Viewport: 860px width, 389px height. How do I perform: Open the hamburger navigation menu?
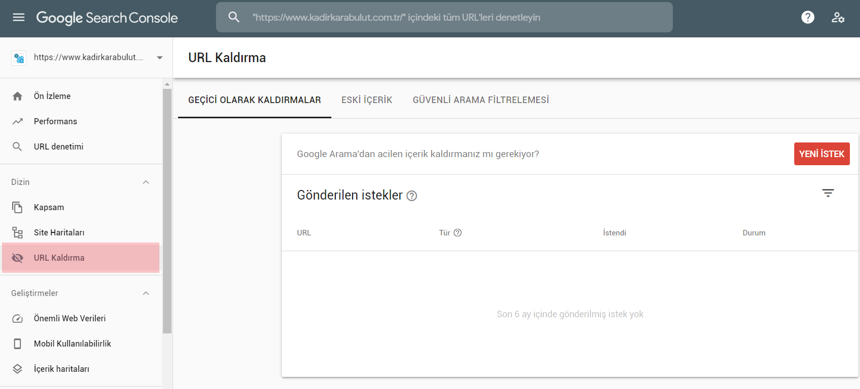19,18
